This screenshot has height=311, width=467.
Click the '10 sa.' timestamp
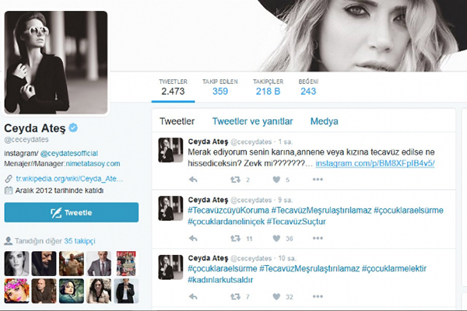point(287,258)
